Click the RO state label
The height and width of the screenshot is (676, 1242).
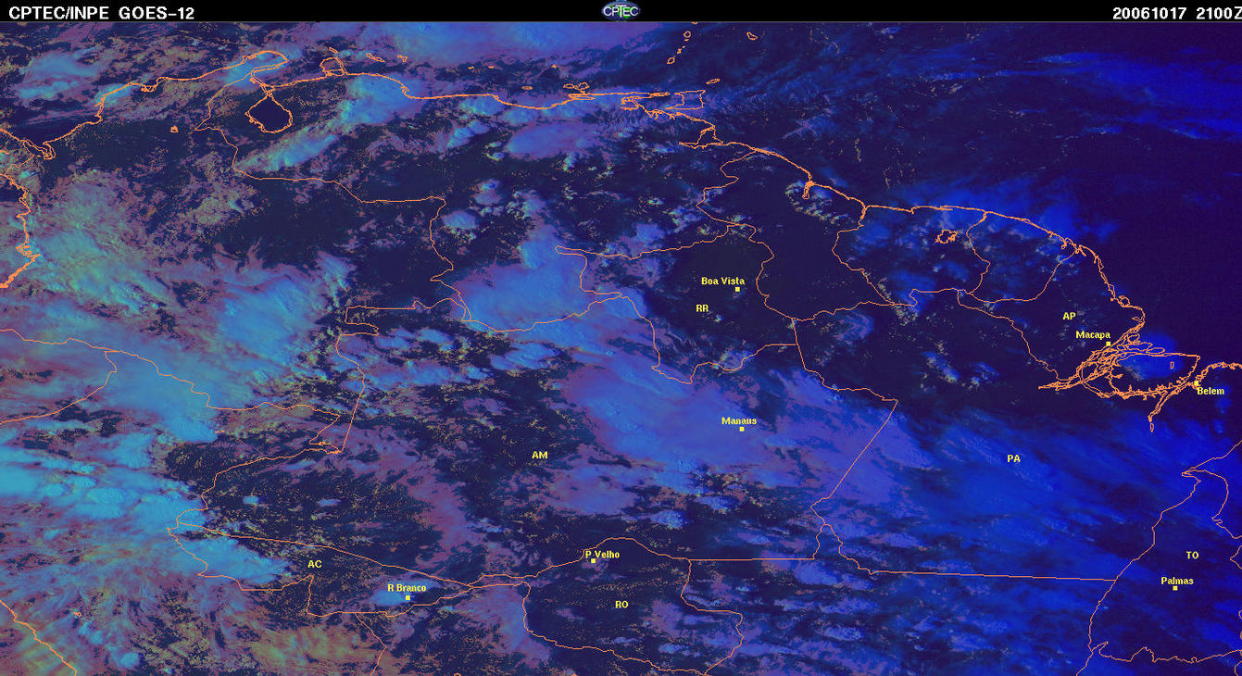621,605
